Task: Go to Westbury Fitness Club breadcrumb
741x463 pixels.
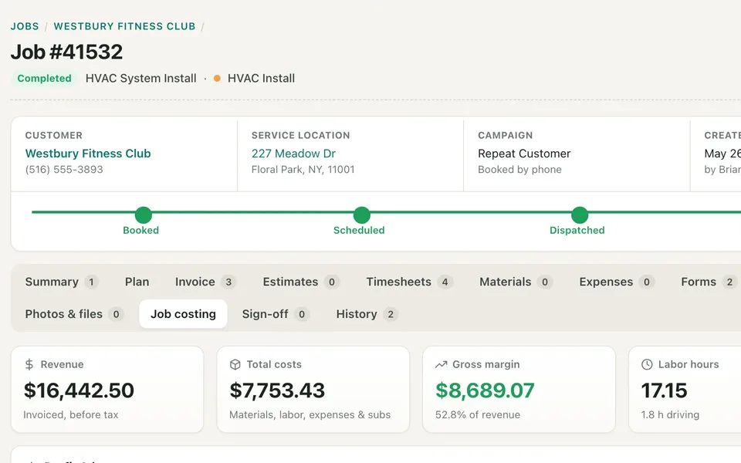Action: click(124, 26)
